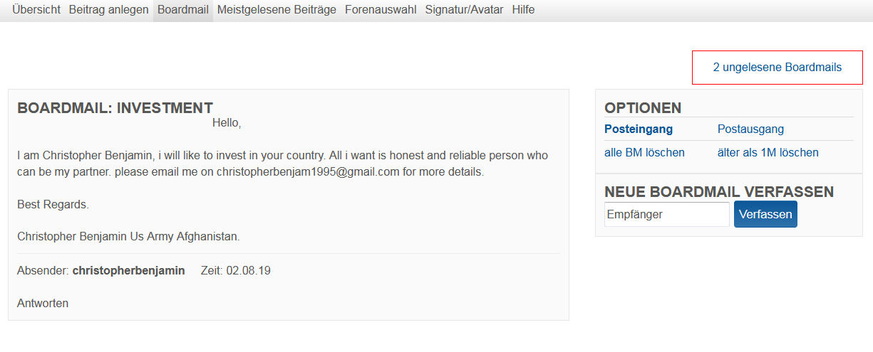Click the Neue Boardmail verfassen heading
Viewport: 873px width, 352px height.
[719, 192]
